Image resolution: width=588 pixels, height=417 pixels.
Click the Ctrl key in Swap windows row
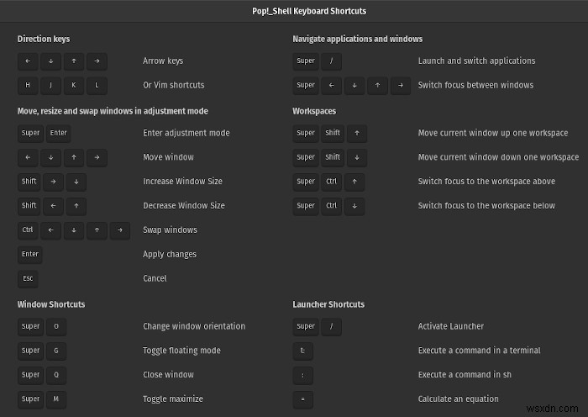click(28, 230)
